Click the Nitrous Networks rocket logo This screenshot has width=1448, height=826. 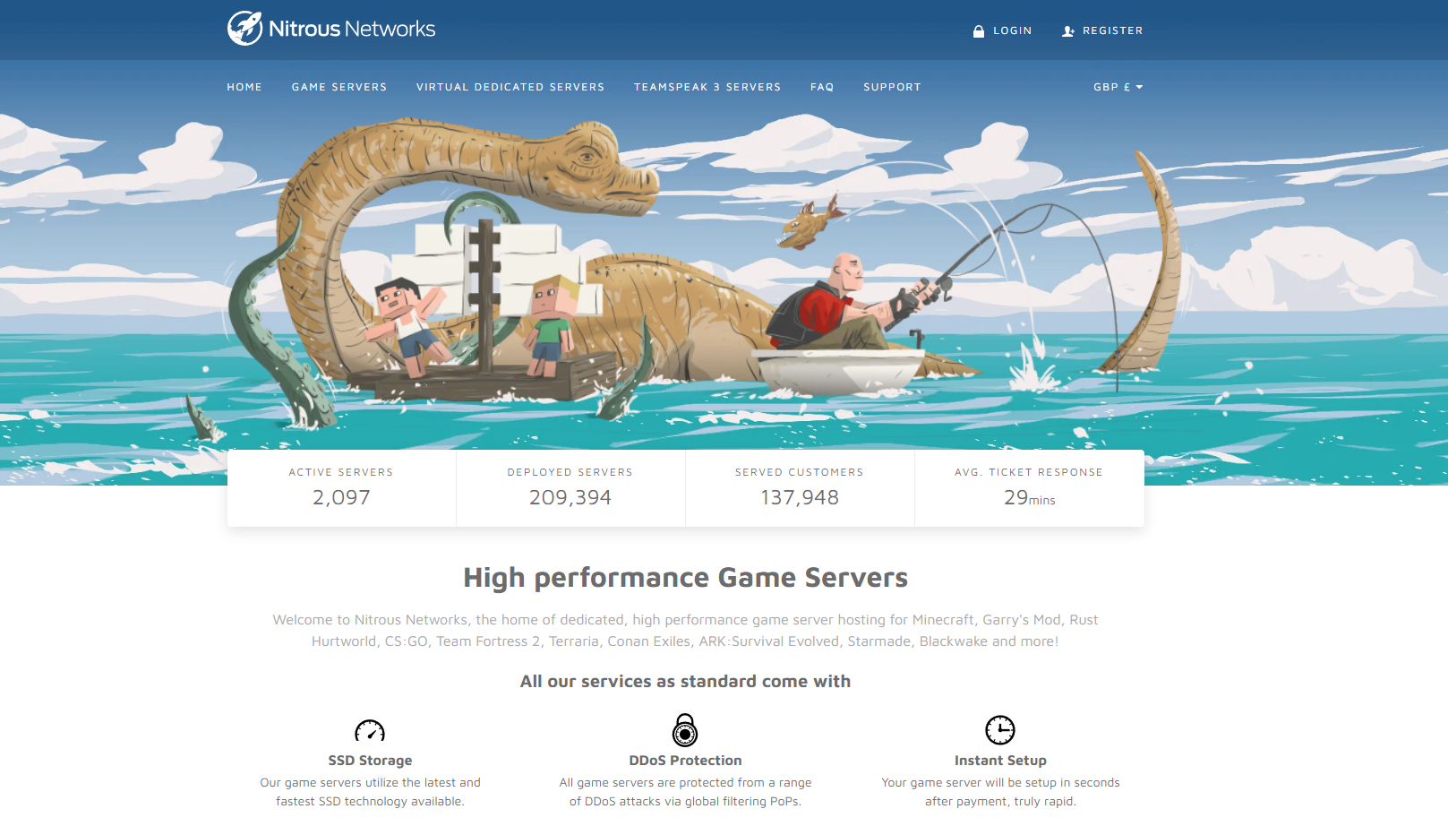pyautogui.click(x=243, y=28)
